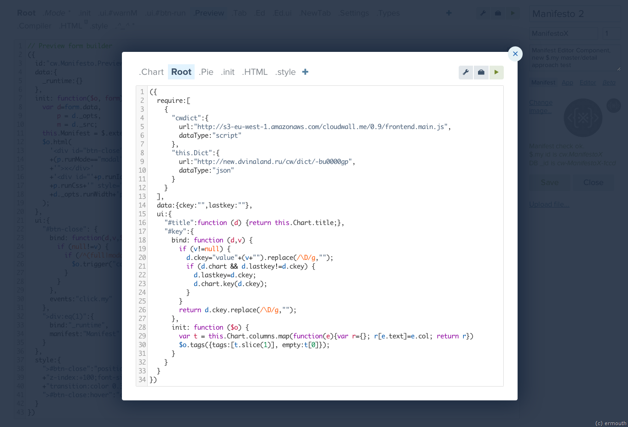Click the play icon in the background editor toolbar

pyautogui.click(x=513, y=13)
